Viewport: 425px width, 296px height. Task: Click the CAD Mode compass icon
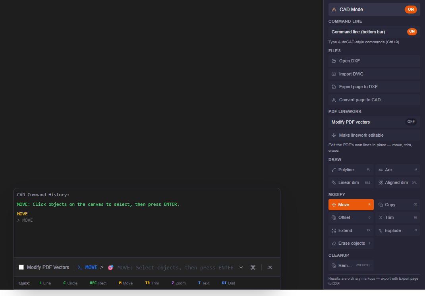[x=334, y=10]
